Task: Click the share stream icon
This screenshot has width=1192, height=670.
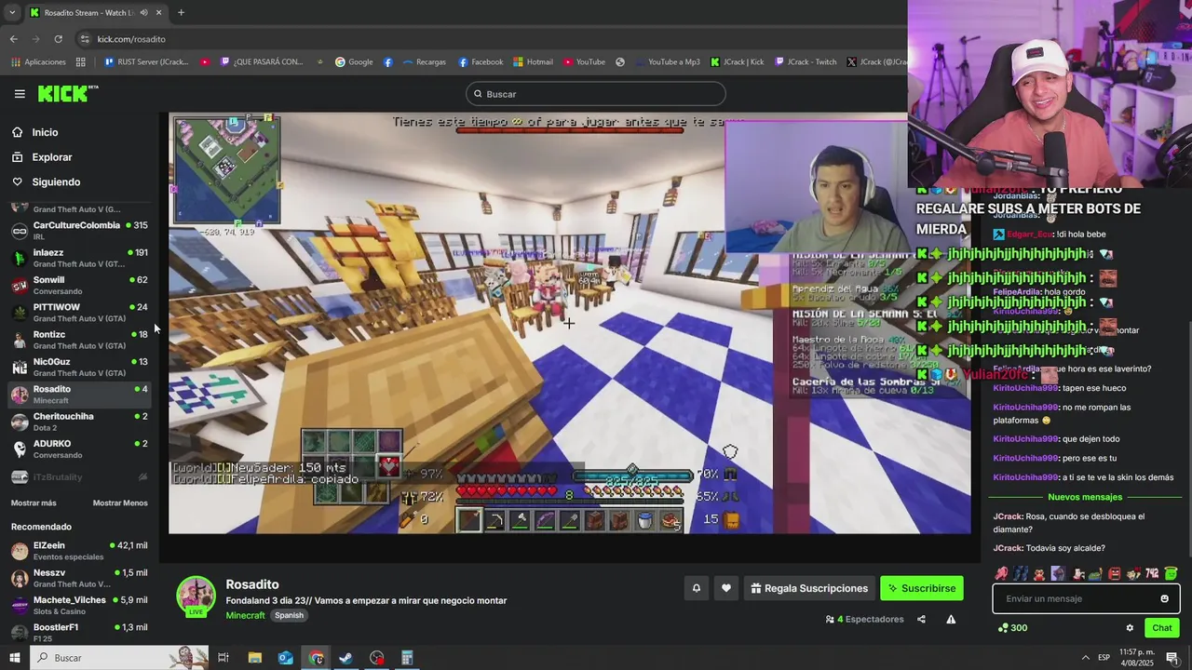Action: (921, 619)
